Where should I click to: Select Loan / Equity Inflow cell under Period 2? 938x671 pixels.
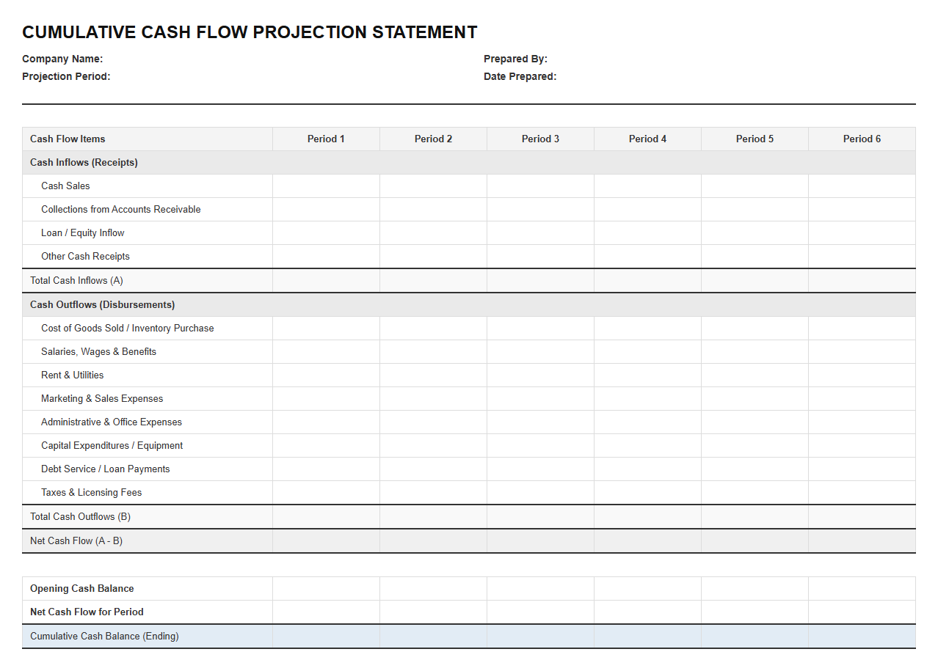[x=433, y=232]
